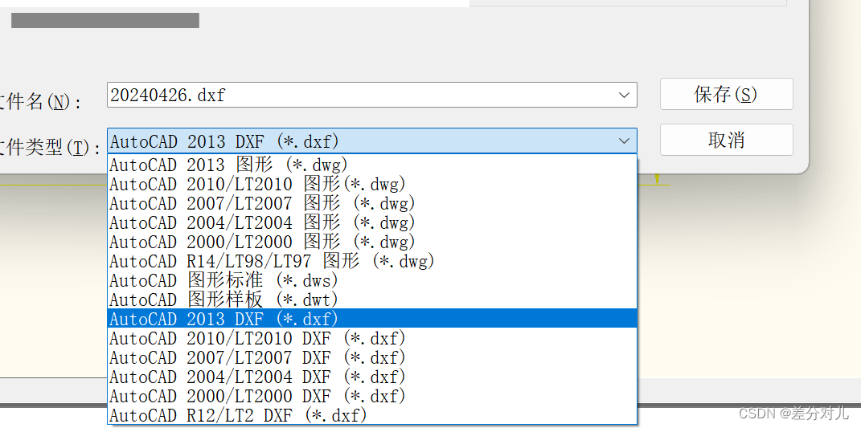
Task: Collapse the file type combo box arrow
Action: [624, 141]
